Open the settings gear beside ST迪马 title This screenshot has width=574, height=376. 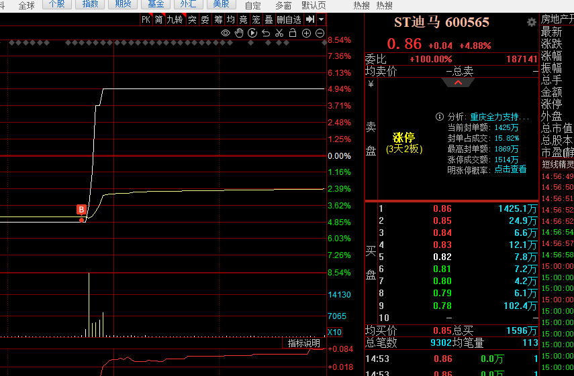[532, 22]
